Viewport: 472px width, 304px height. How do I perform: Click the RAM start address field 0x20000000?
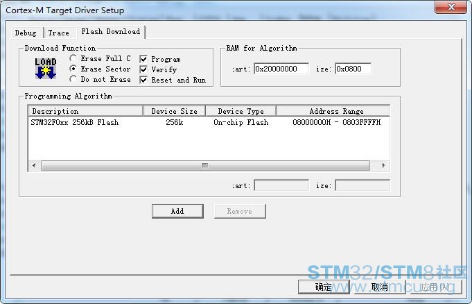(x=281, y=69)
